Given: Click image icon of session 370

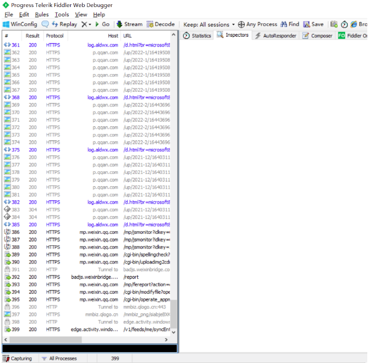Looking at the screenshot, I should pos(8,112).
